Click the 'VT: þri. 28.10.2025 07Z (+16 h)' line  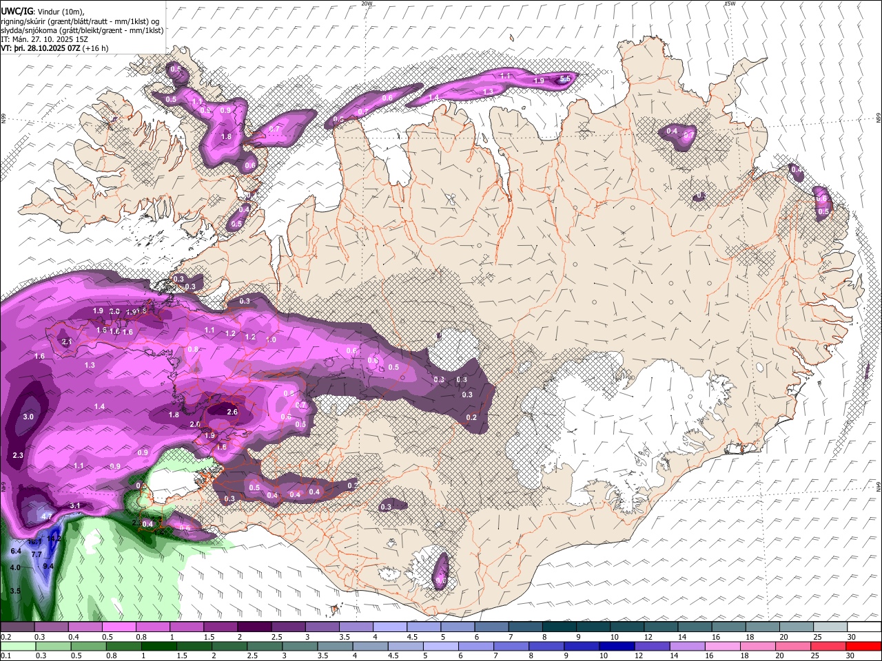click(55, 48)
